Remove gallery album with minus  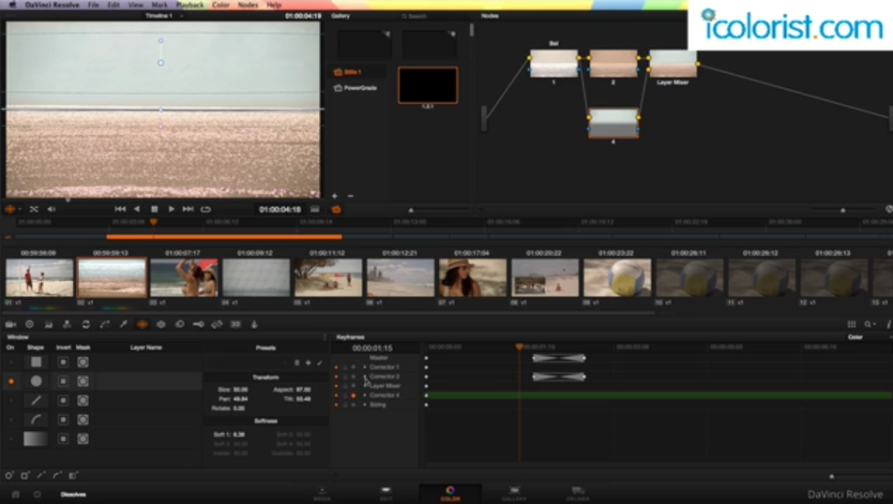(350, 196)
